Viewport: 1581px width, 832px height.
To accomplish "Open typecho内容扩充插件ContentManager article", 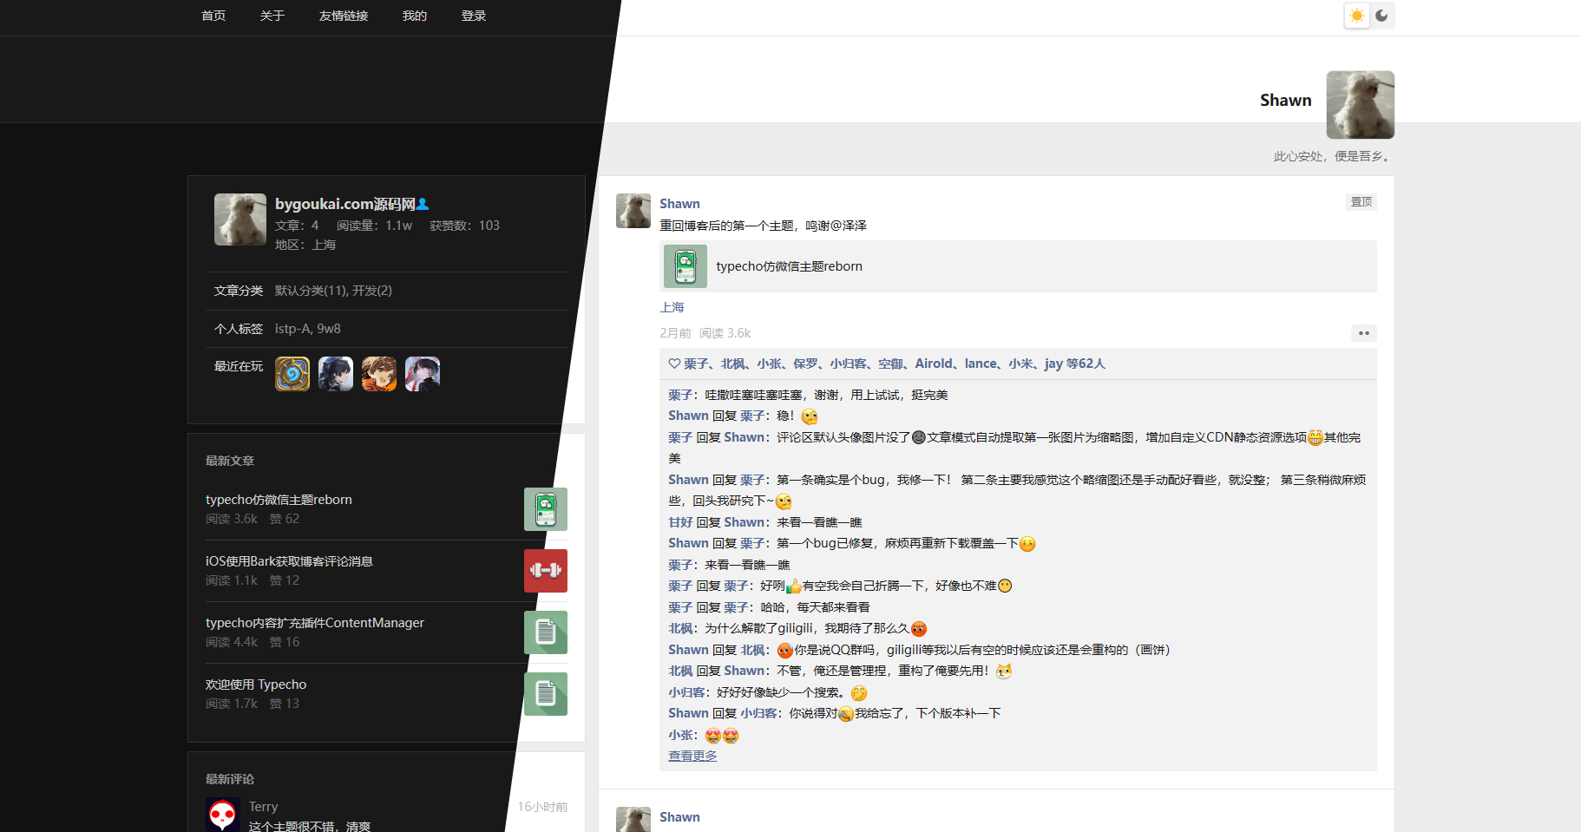I will point(314,623).
